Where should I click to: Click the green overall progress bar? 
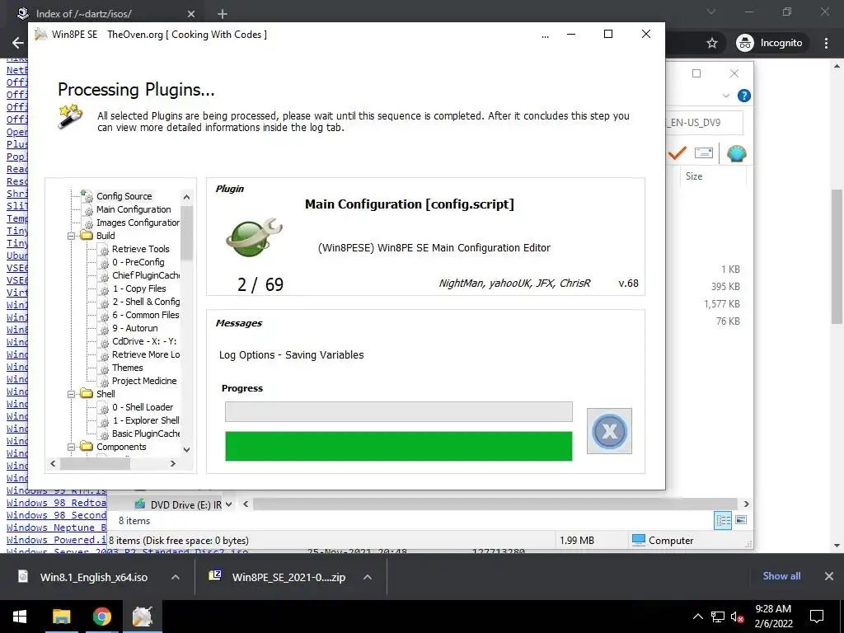(x=399, y=446)
